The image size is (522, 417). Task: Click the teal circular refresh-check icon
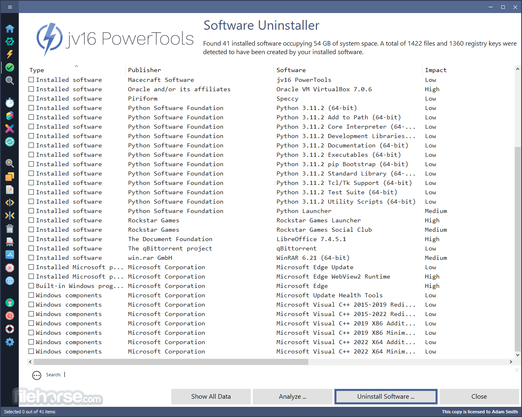10,142
